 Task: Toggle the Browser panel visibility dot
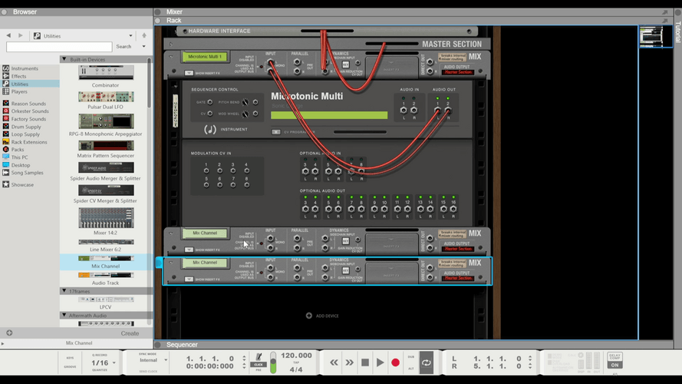(x=5, y=12)
